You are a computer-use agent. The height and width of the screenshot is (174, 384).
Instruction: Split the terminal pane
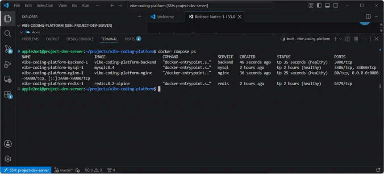(348, 39)
